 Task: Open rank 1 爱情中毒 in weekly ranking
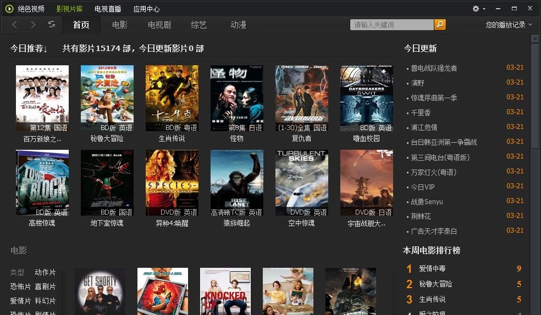(x=432, y=268)
